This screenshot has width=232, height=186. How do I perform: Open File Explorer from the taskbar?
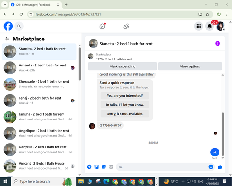(81, 181)
